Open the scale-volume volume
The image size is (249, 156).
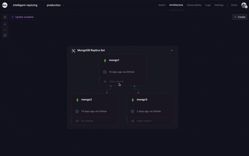pos(150,121)
